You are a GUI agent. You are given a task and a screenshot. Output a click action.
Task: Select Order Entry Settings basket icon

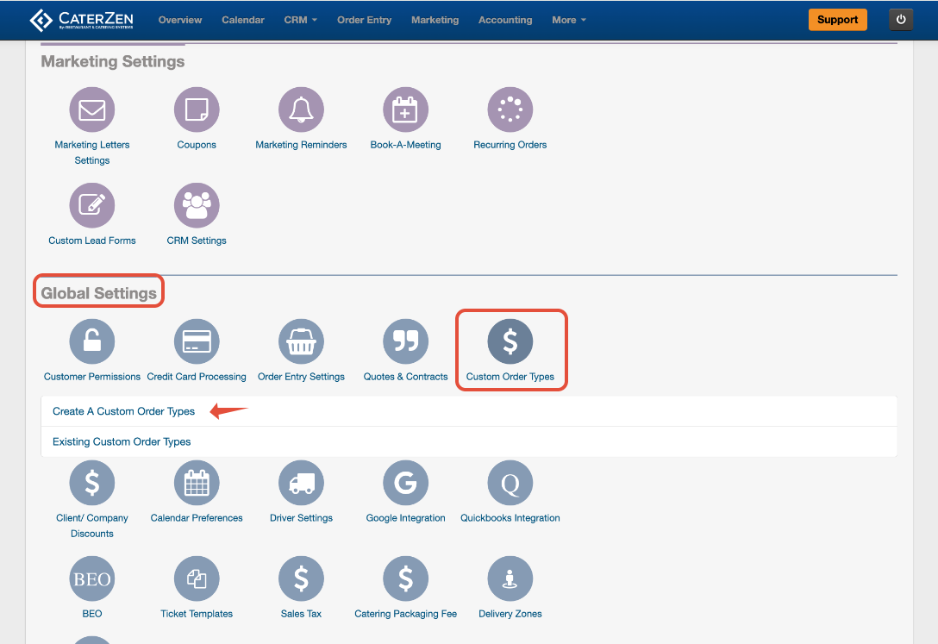[301, 341]
